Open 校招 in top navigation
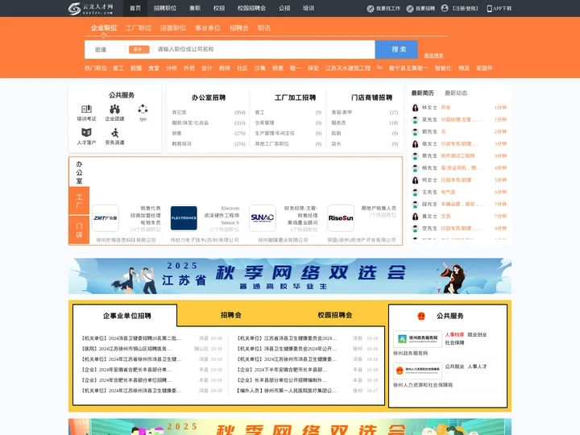This screenshot has height=435, width=580. click(219, 8)
